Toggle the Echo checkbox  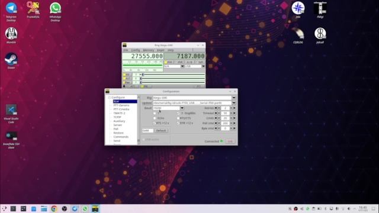pos(155,118)
